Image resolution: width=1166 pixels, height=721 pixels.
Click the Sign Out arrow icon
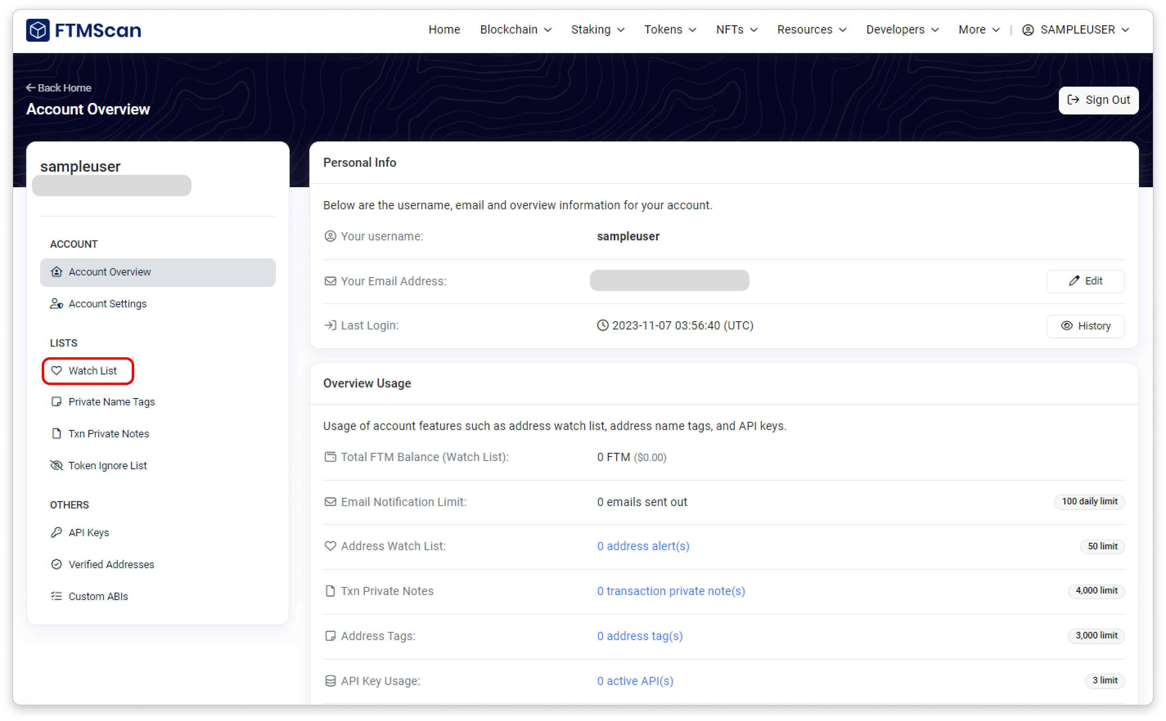tap(1073, 100)
